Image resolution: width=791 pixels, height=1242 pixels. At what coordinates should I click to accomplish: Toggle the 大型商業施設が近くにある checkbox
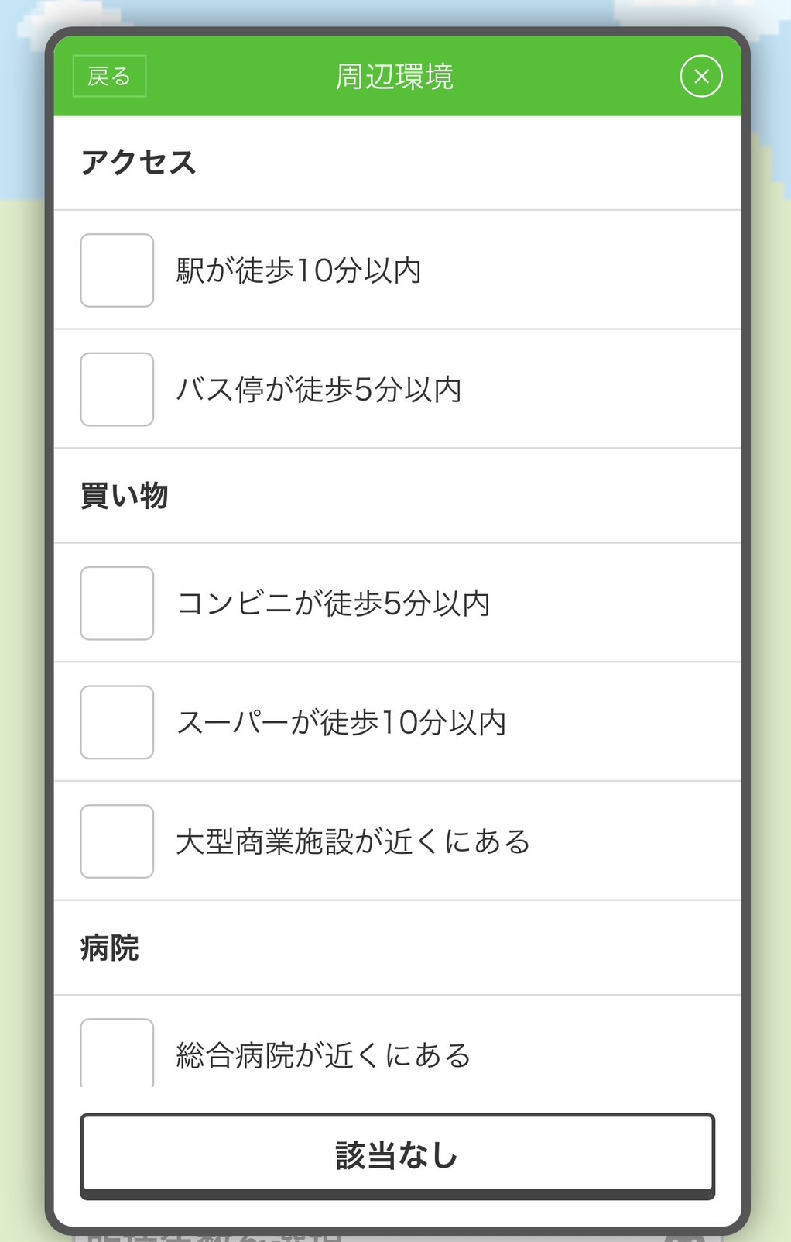point(117,841)
